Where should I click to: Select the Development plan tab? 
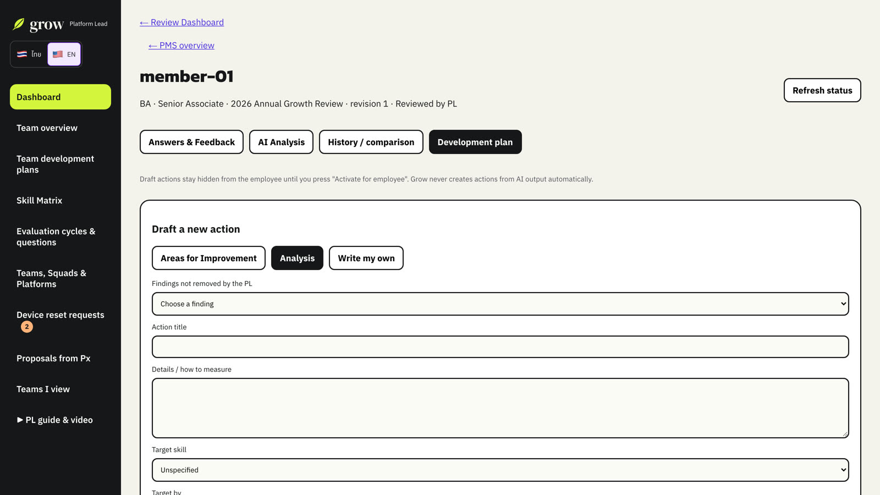[475, 142]
